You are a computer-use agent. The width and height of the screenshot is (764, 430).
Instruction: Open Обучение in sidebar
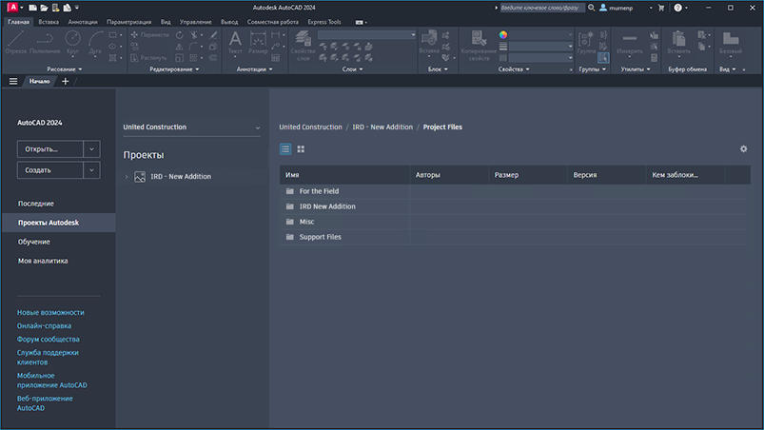(x=34, y=242)
